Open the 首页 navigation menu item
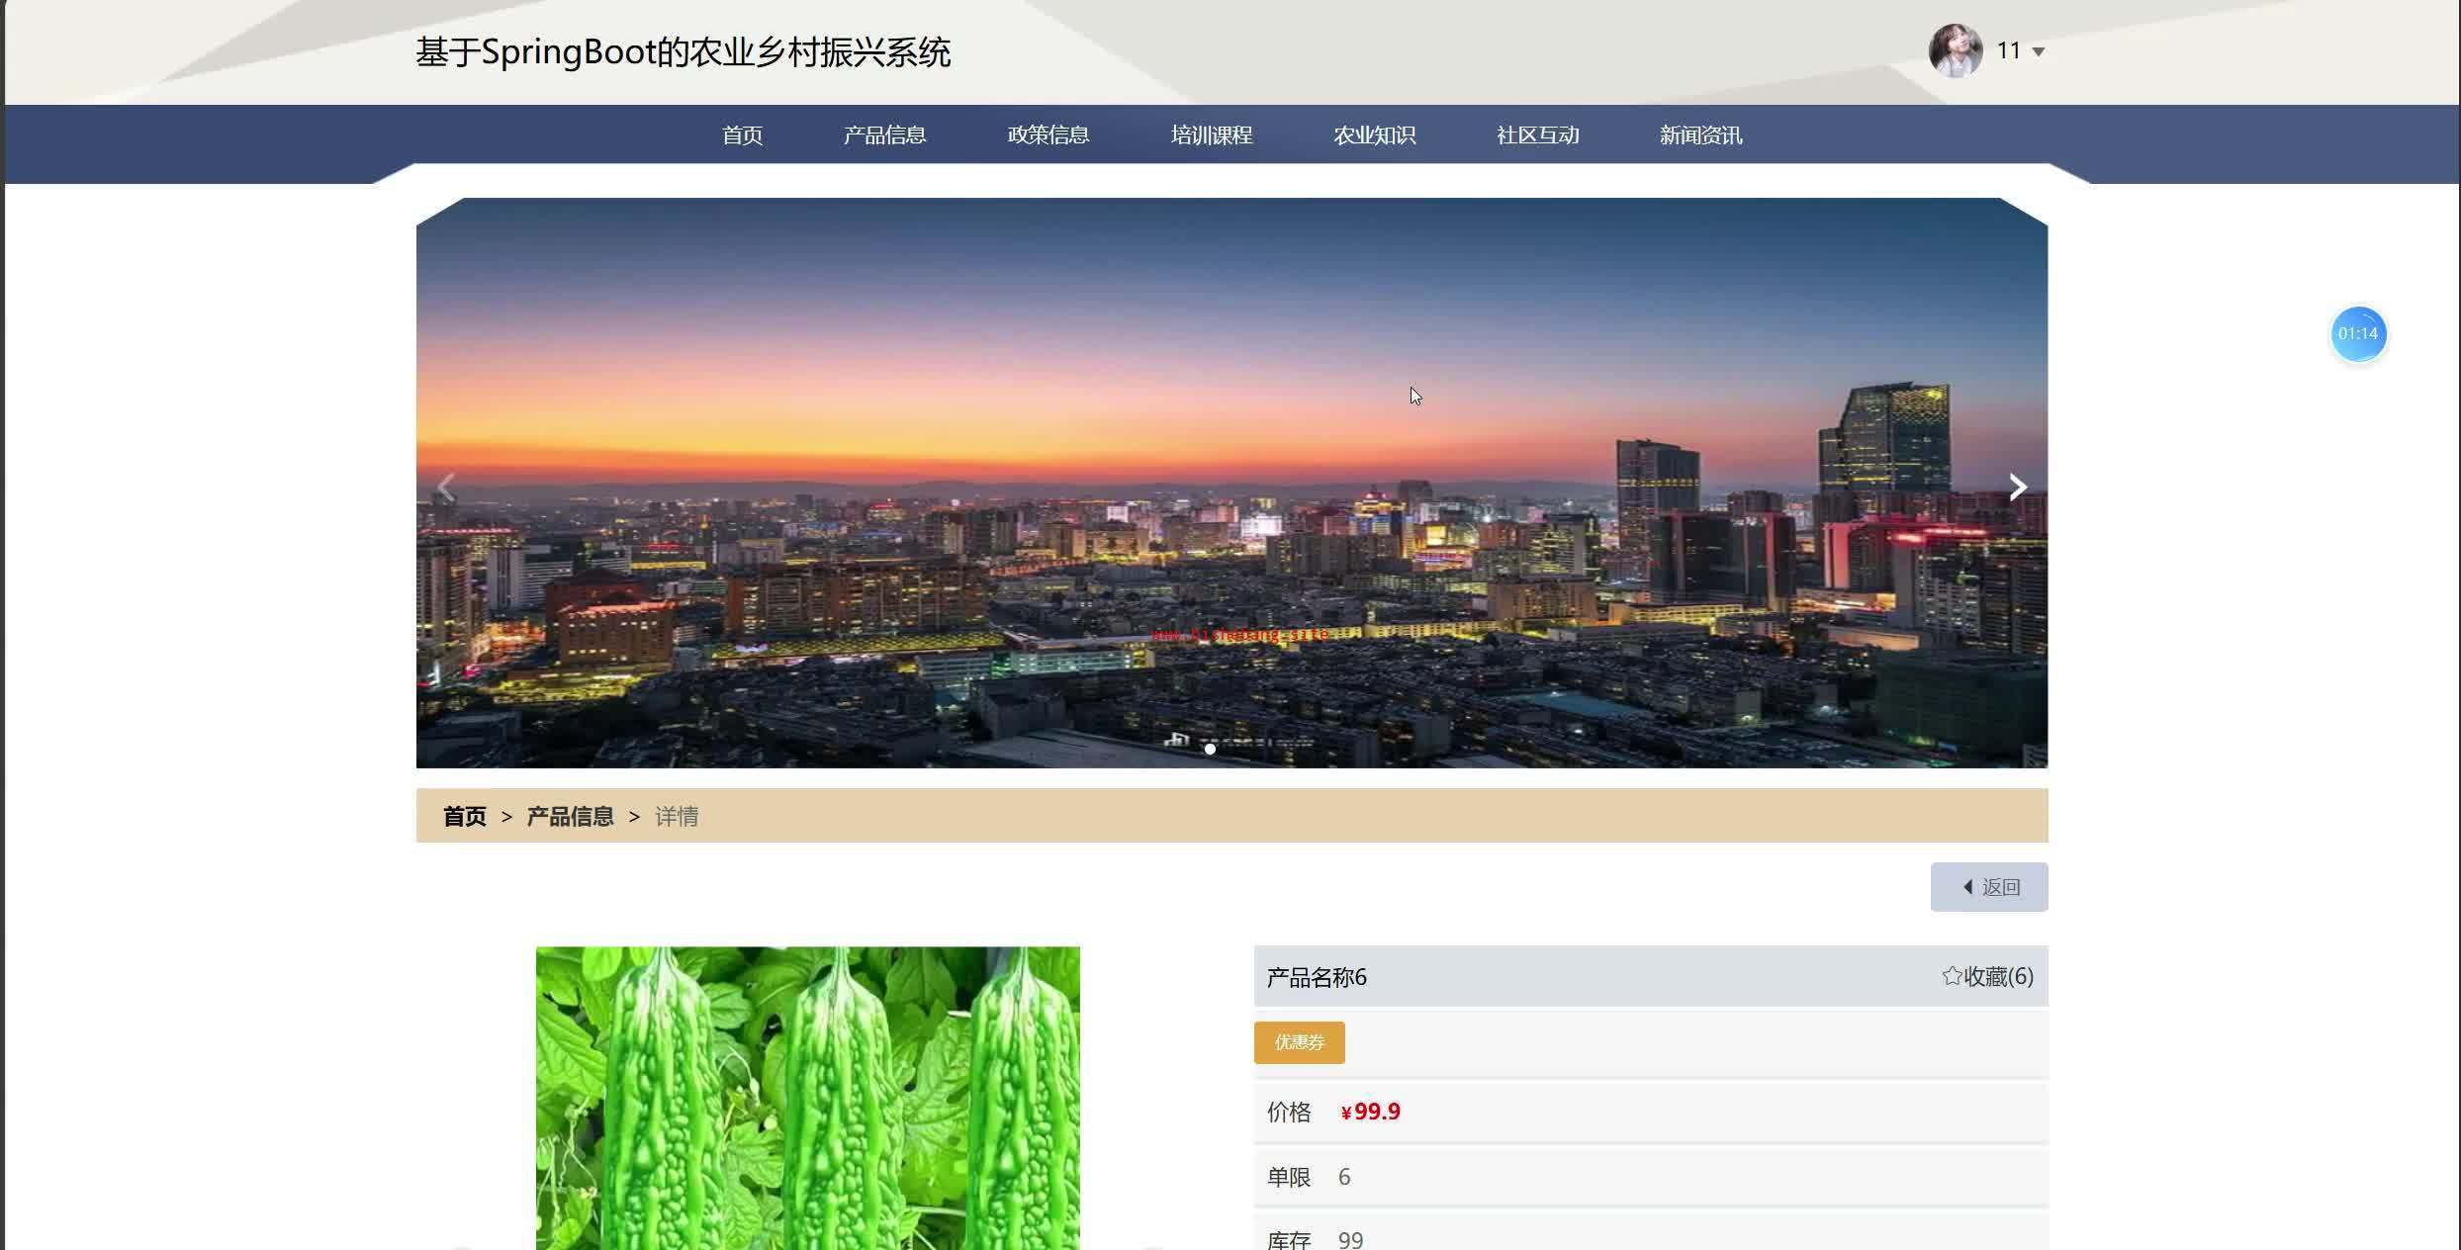The width and height of the screenshot is (2461, 1250). (x=742, y=134)
